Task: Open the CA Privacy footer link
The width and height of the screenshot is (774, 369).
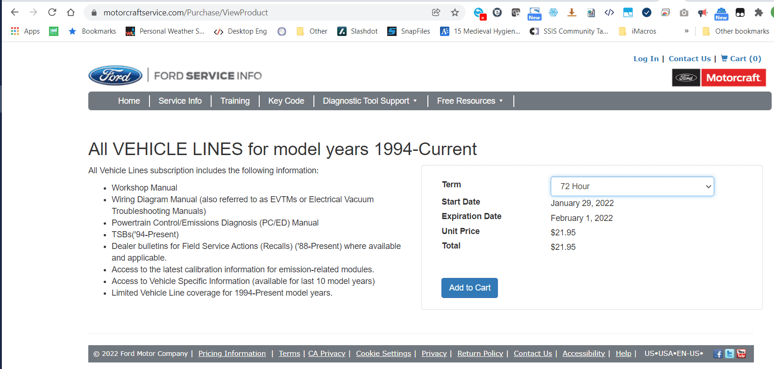Action: coord(327,354)
